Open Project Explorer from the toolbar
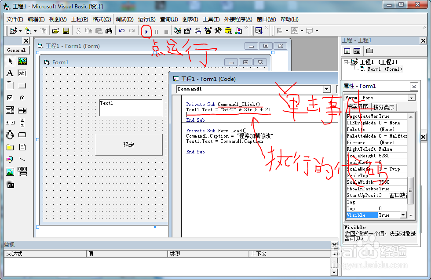Image resolution: width=431 pixels, height=280 pixels. [x=178, y=31]
